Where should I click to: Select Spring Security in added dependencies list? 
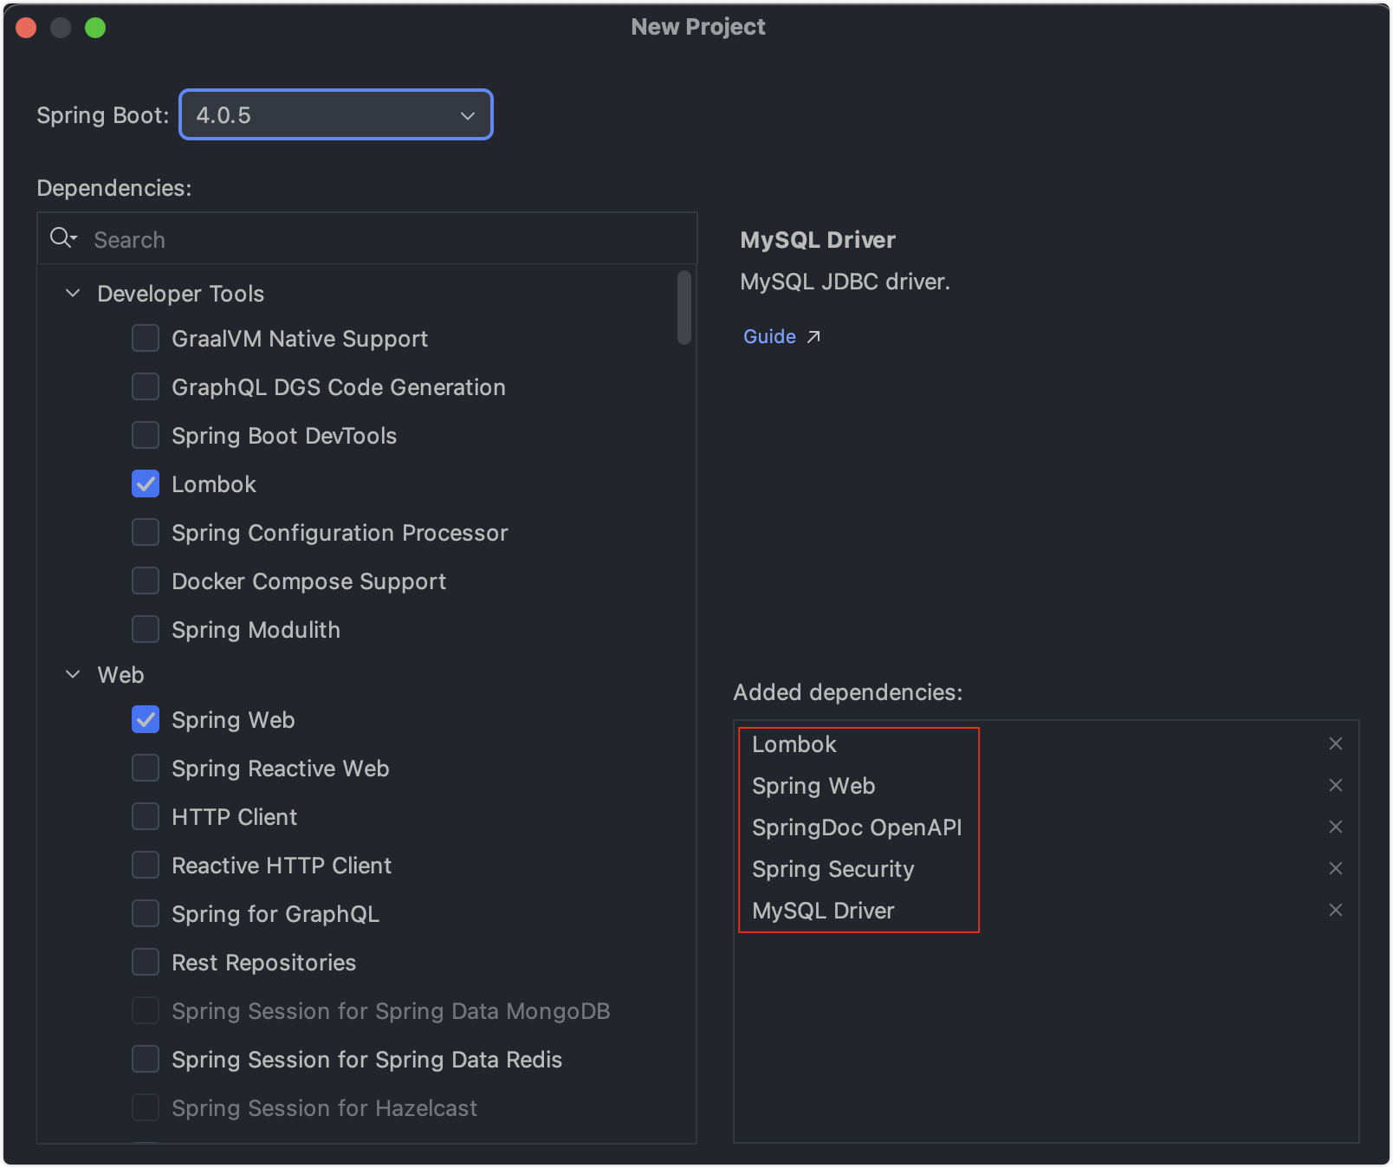click(x=833, y=869)
